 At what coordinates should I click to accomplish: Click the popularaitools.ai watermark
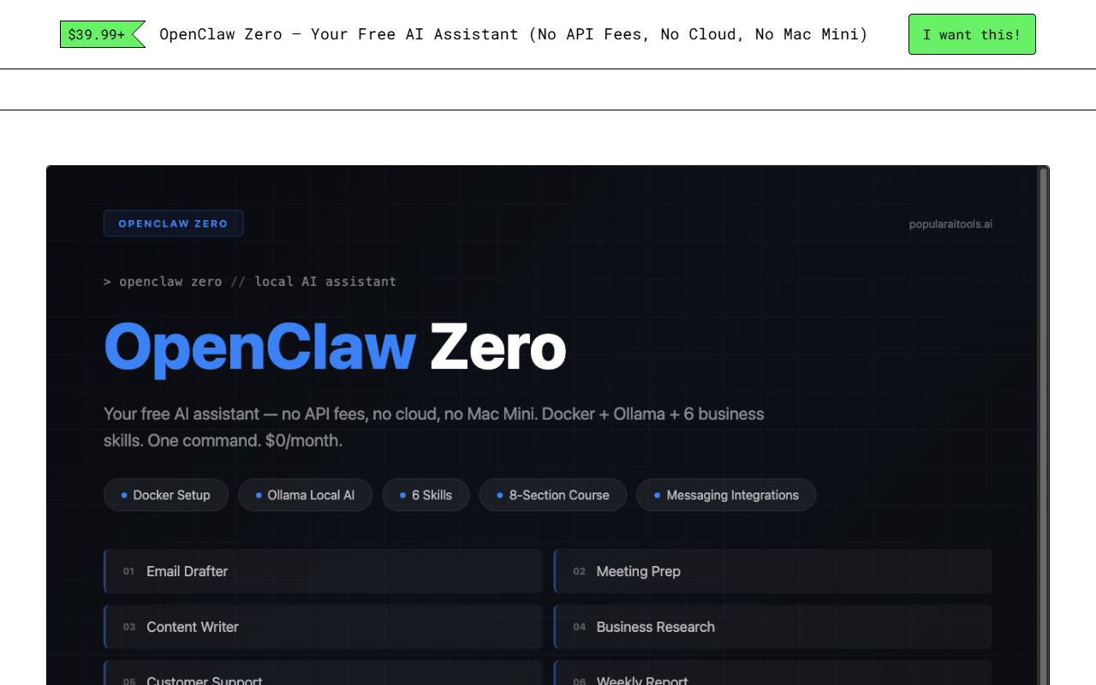(x=950, y=223)
